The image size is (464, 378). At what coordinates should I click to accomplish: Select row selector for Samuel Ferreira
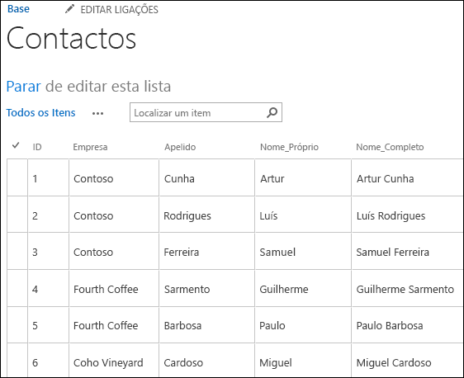click(17, 251)
